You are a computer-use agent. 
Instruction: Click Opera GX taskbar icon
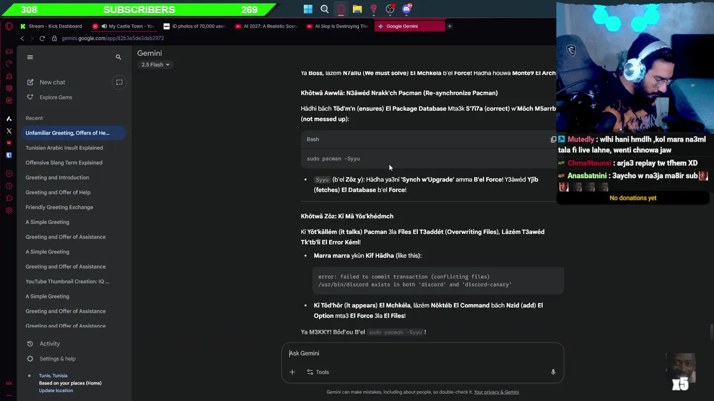[x=341, y=9]
